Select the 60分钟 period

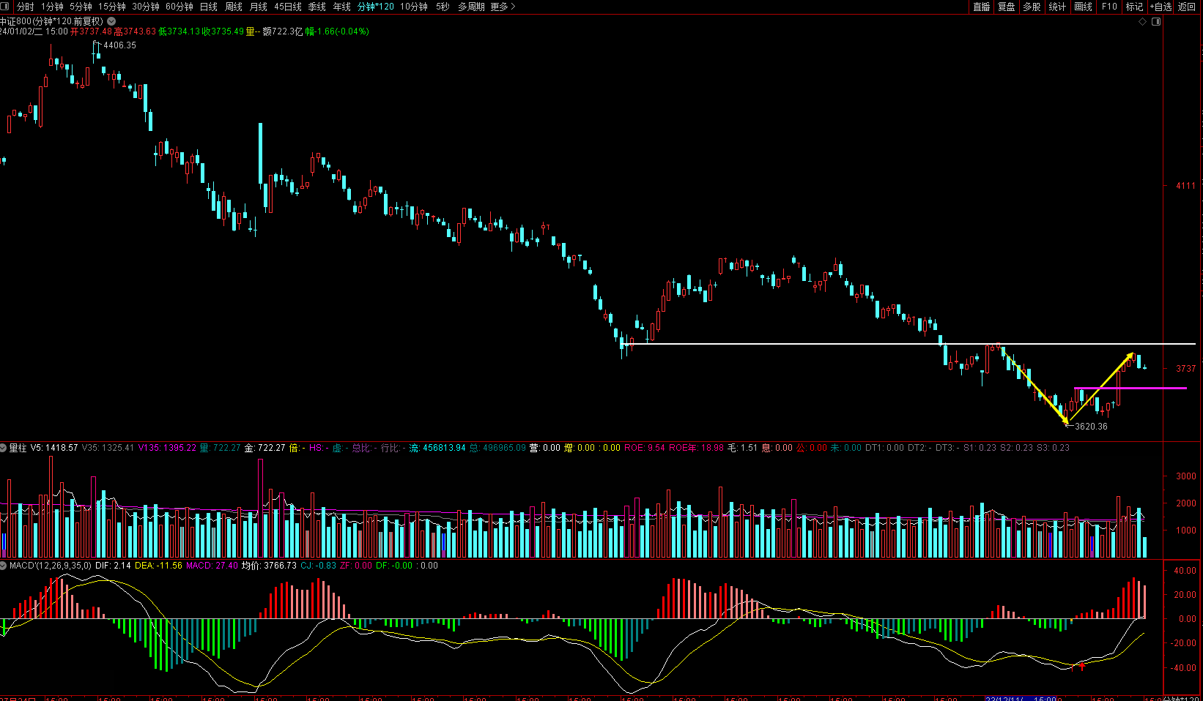179,7
